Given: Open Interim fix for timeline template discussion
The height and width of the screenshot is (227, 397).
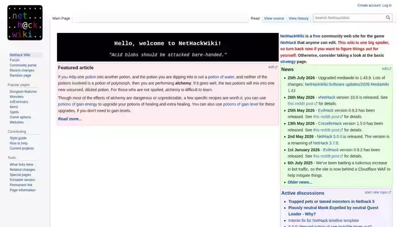Looking at the screenshot, I should [323, 220].
